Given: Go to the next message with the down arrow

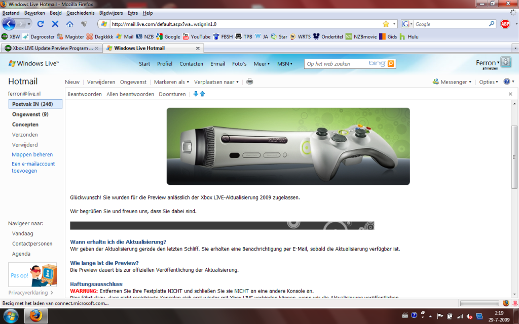Looking at the screenshot, I should 196,94.
